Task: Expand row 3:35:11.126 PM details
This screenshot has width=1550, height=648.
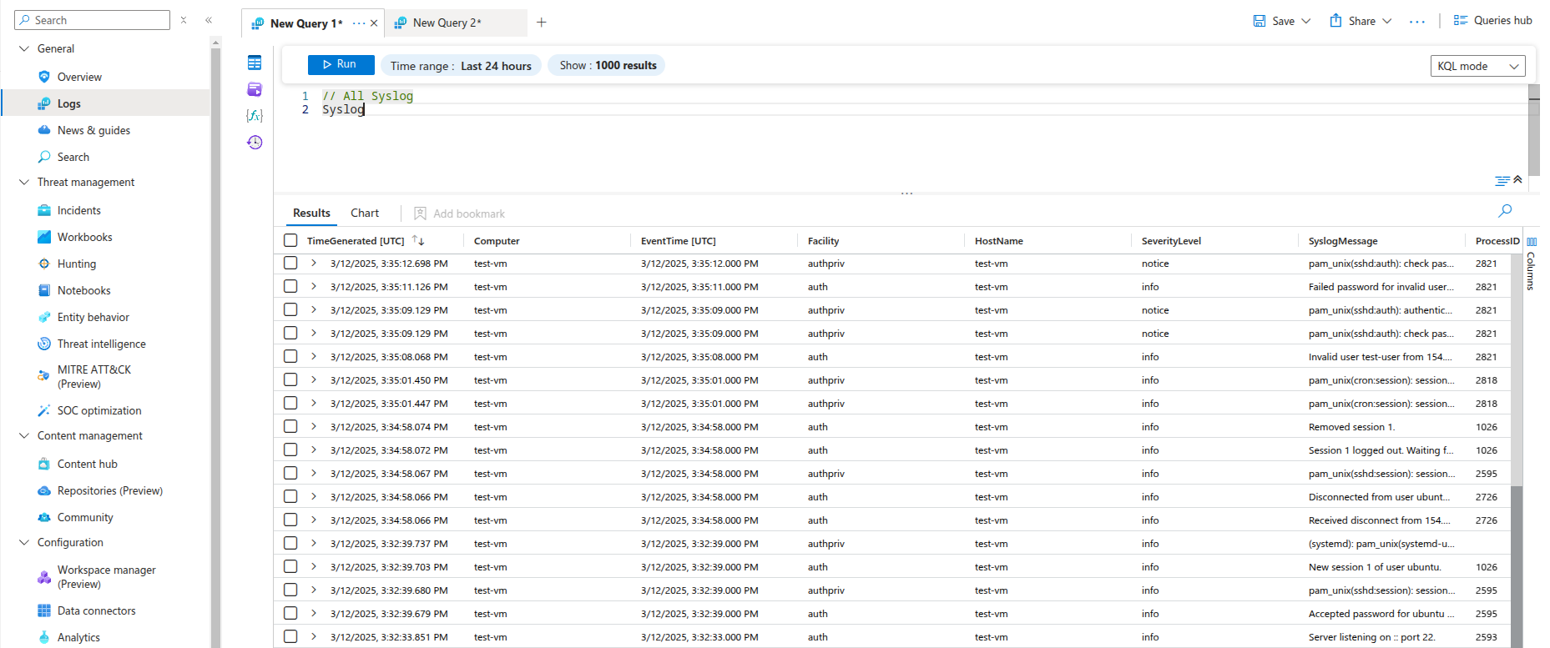Action: pos(314,286)
